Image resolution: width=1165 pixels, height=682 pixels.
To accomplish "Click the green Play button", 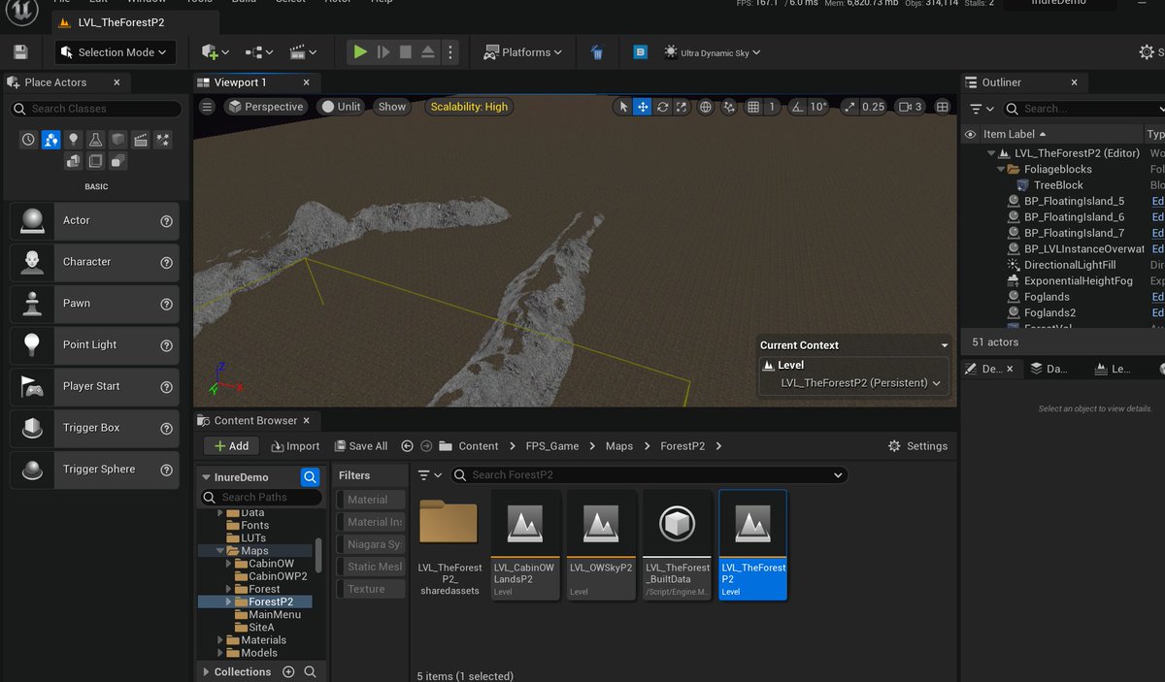I will [360, 52].
